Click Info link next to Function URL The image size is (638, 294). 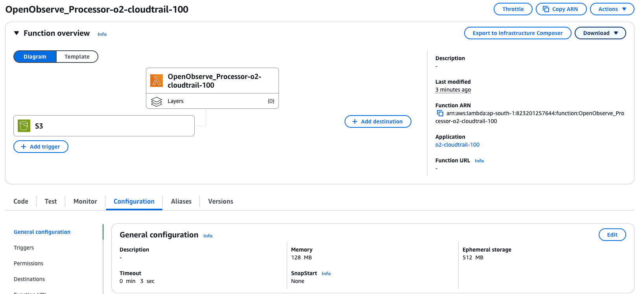coord(479,161)
